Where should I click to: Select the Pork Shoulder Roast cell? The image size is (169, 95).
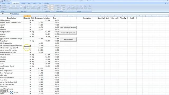[x=12, y=66]
